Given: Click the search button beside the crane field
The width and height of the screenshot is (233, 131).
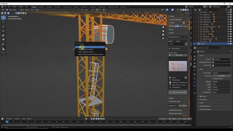Looking at the screenshot, I should coord(186,44).
